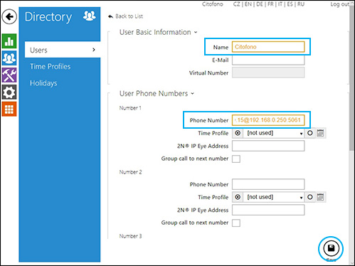The width and height of the screenshot is (355, 266).
Task: Select Number 2 time profile dropdown radio button
Action: (238, 197)
